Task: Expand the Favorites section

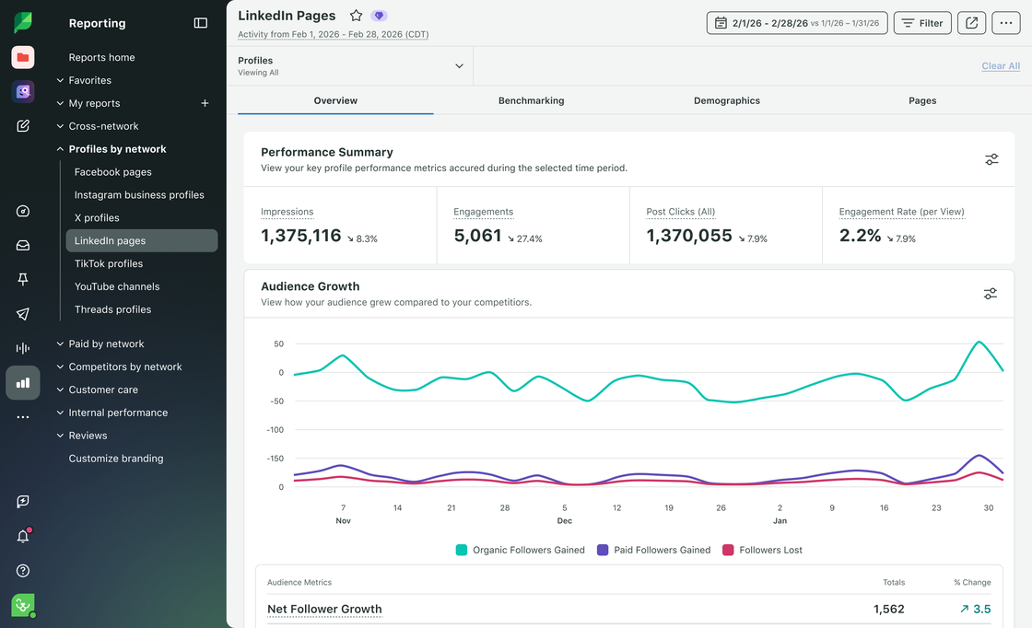Action: (x=84, y=80)
